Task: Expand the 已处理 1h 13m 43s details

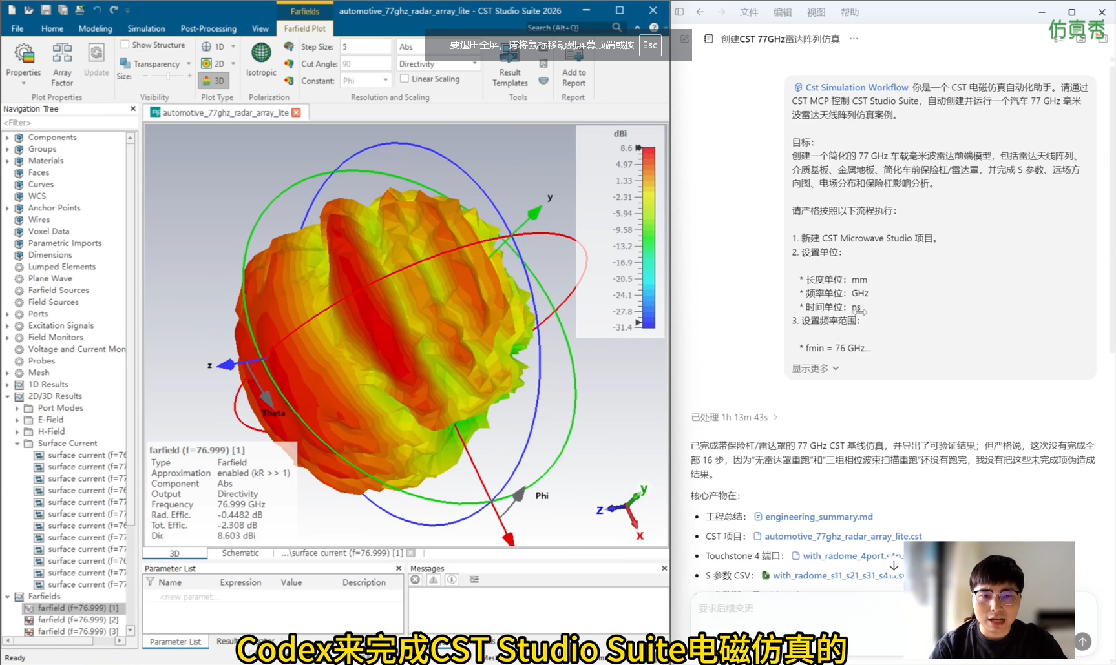Action: tap(735, 417)
